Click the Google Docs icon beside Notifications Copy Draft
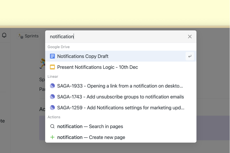The height and width of the screenshot is (153, 230). click(53, 56)
